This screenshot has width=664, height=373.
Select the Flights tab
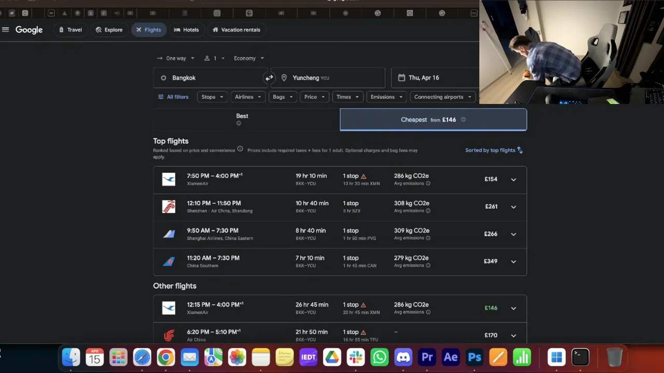point(148,30)
